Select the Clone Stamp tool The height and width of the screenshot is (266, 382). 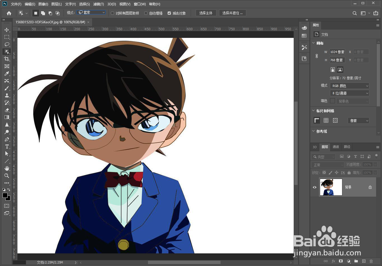coord(7,95)
